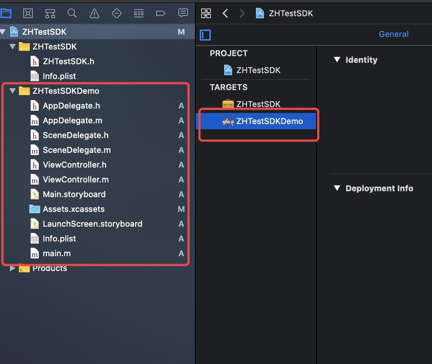432x364 pixels.
Task: Collapse the ZHTestSDK folder group
Action: (x=13, y=46)
